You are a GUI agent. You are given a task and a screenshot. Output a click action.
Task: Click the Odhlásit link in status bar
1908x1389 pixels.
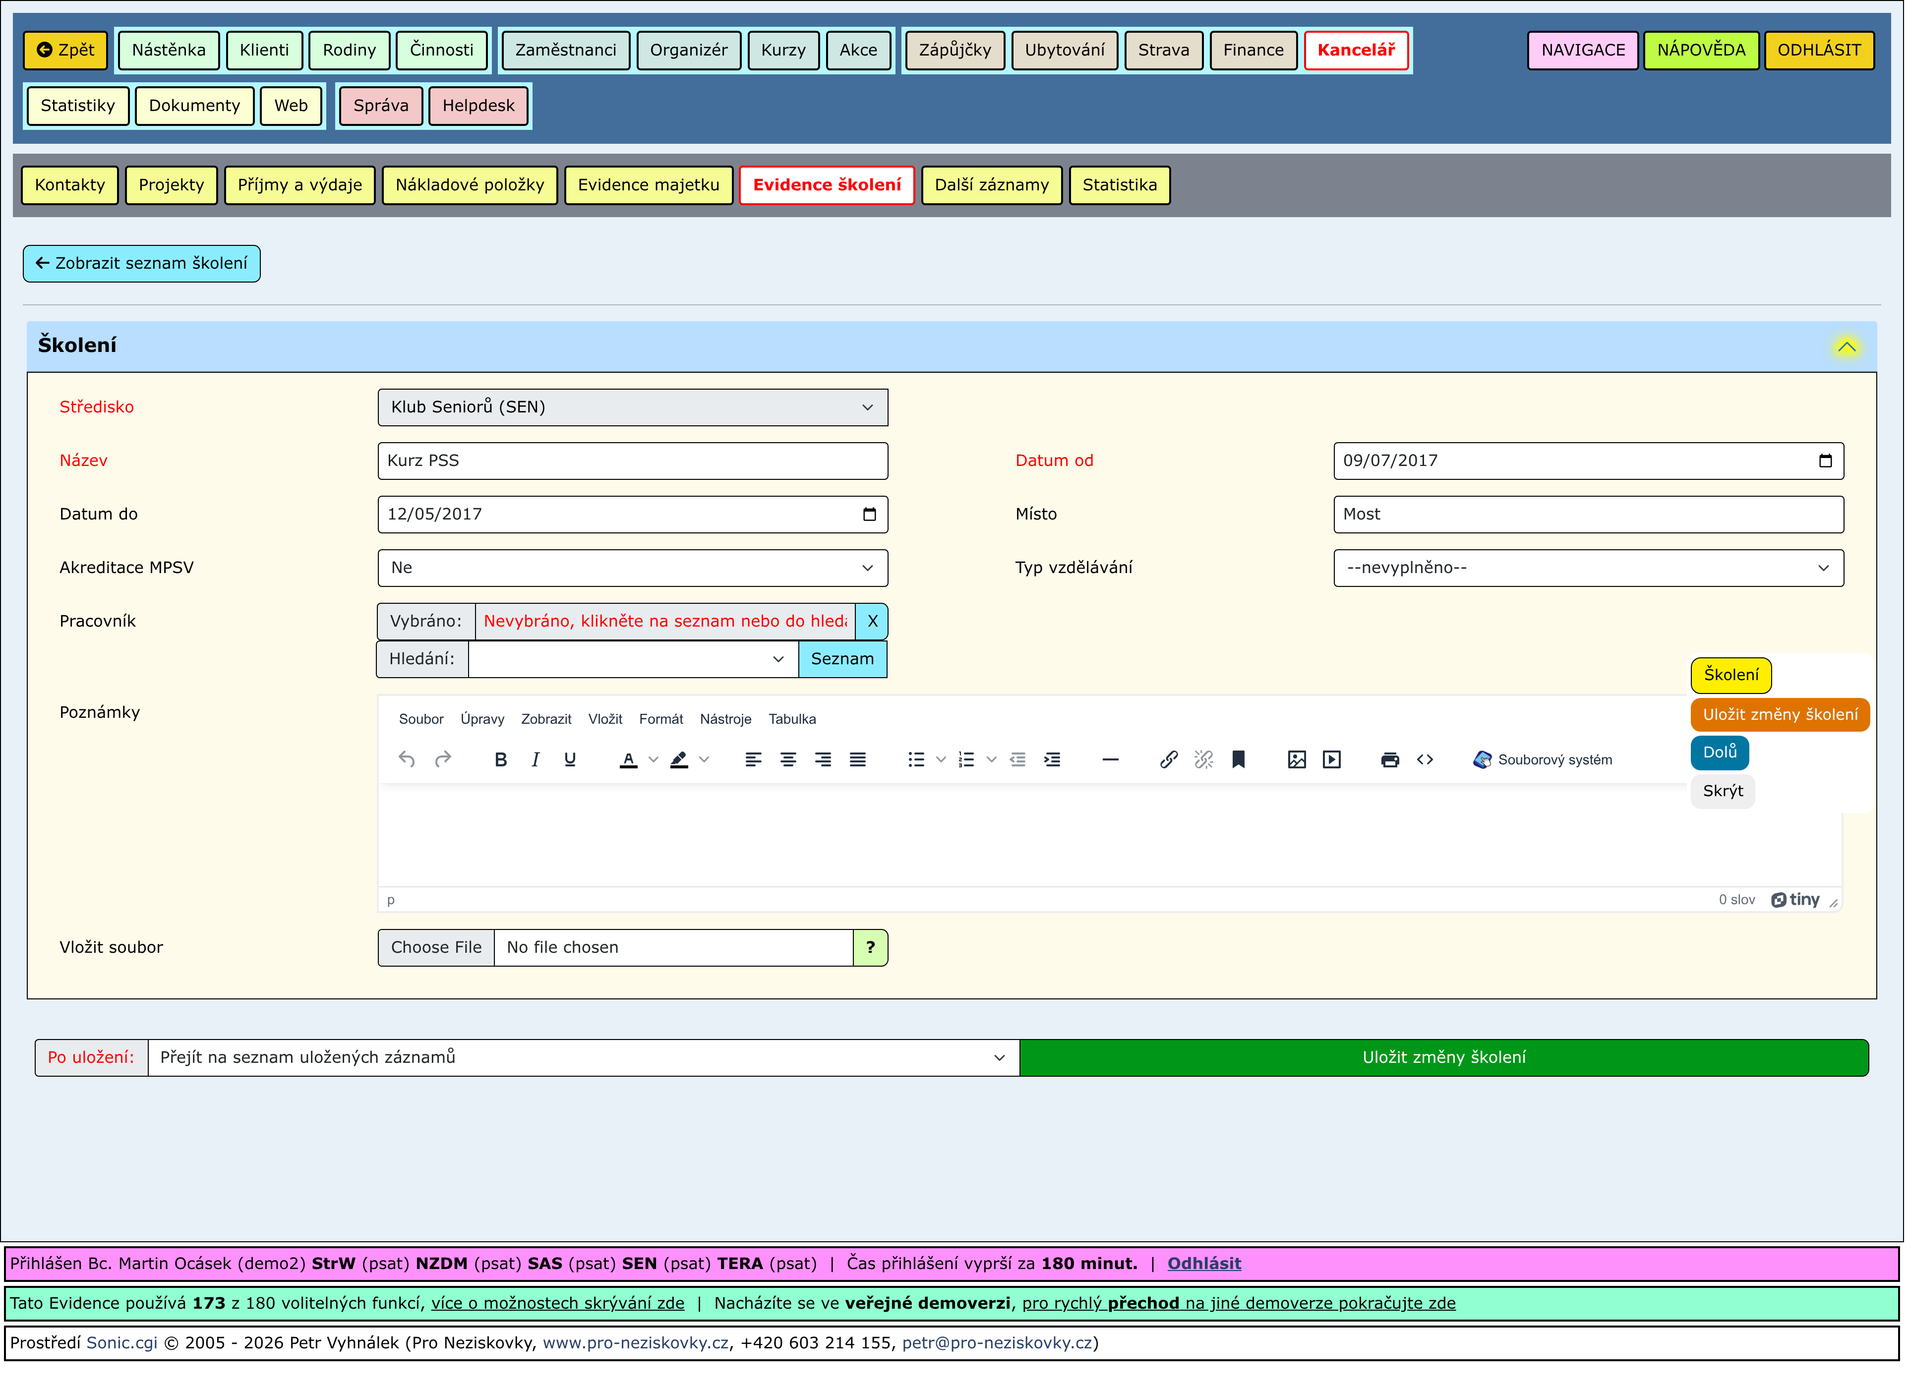pyautogui.click(x=1204, y=1265)
